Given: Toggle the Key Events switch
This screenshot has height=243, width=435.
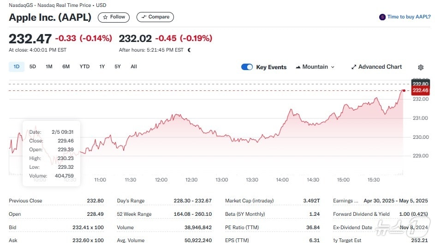Looking at the screenshot, I should pos(247,67).
